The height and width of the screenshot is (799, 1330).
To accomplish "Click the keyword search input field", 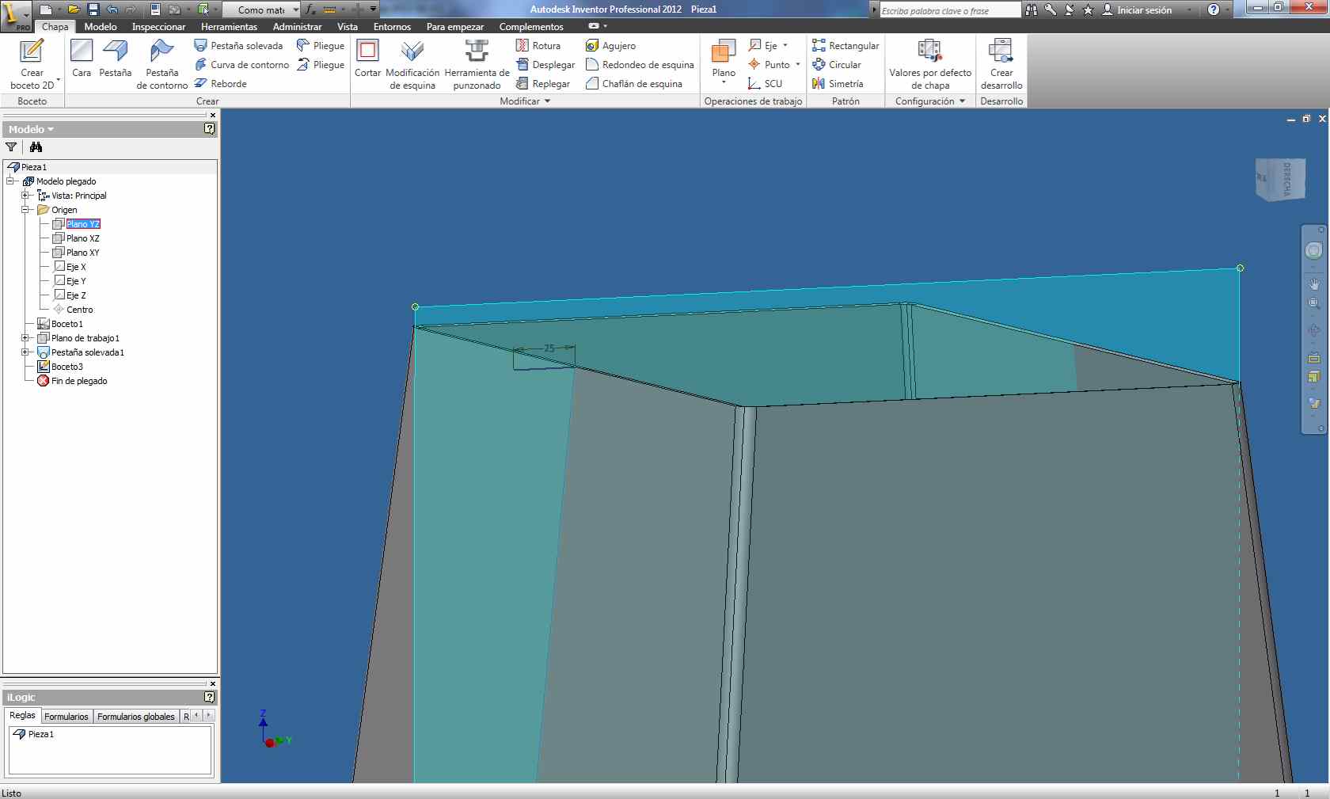I will 949,11.
